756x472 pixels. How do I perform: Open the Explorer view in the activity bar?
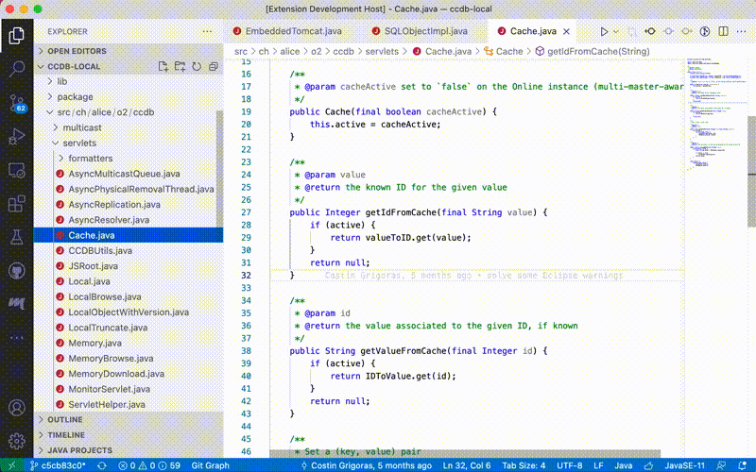click(x=16, y=35)
